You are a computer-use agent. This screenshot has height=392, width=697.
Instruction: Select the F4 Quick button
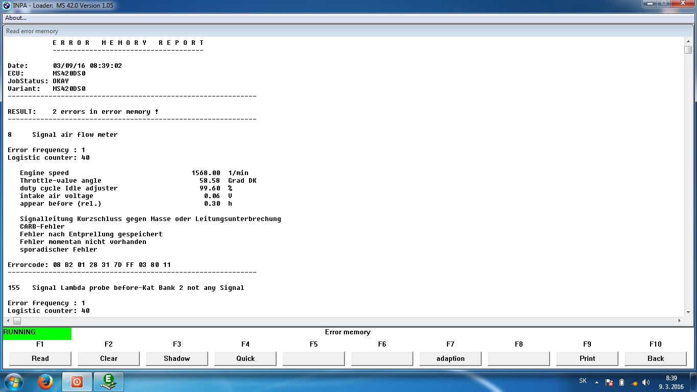(245, 358)
